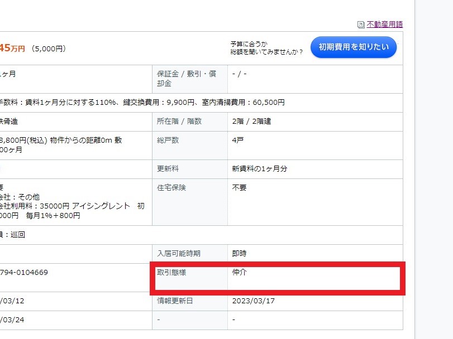The width and height of the screenshot is (453, 339).
Task: Select the 物件からの距離0m parking text
Action: pos(80,141)
